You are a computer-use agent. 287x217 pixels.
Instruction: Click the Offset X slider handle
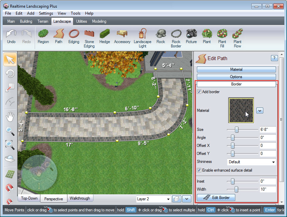click(x=233, y=146)
